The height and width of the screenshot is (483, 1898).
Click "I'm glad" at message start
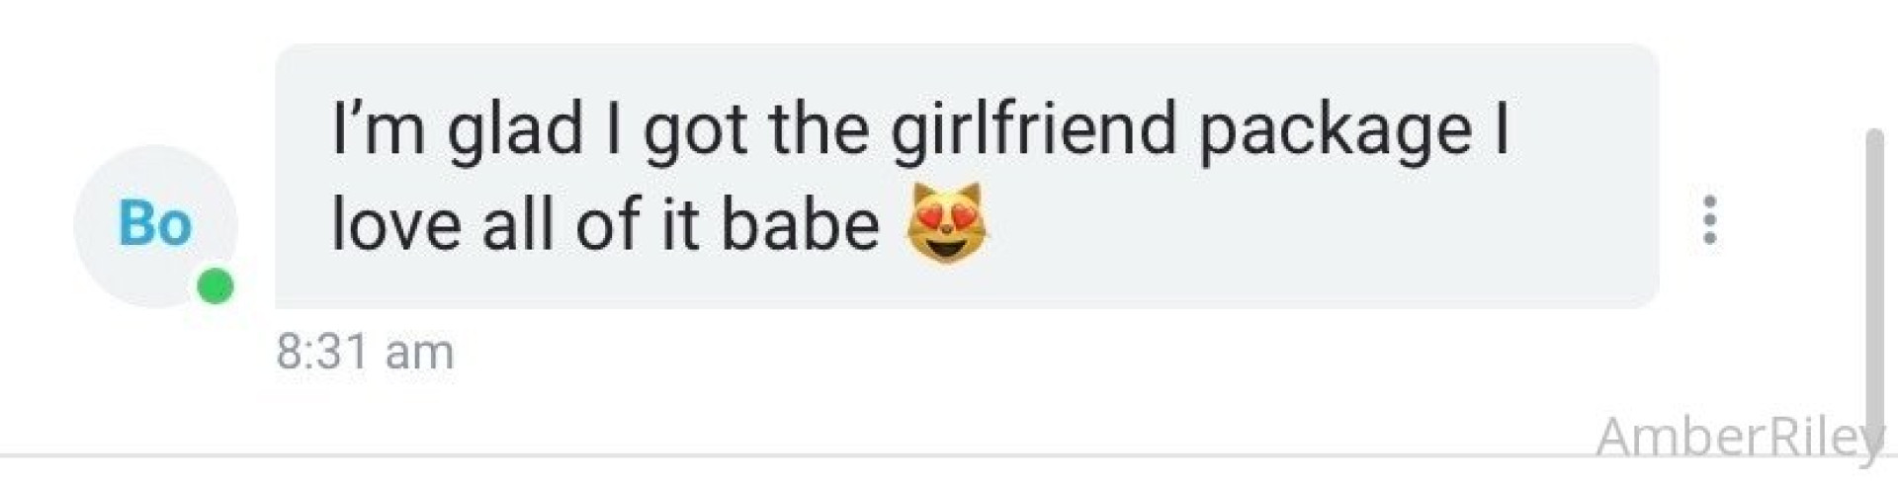[x=457, y=132]
